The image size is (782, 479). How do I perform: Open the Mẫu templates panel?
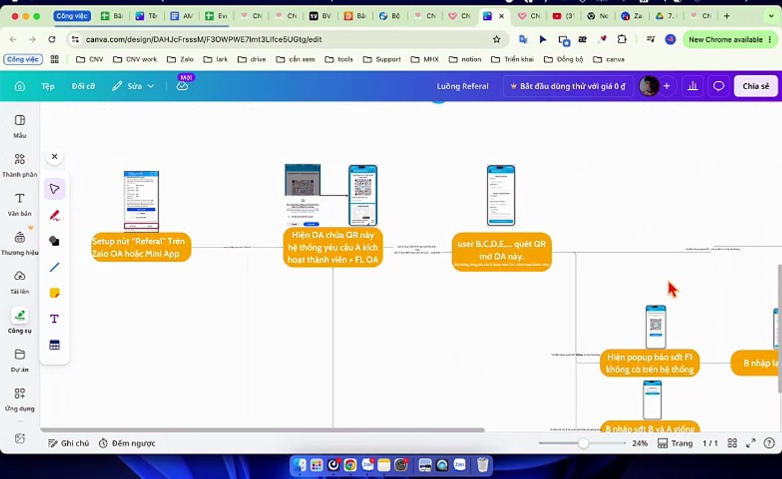pyautogui.click(x=20, y=126)
